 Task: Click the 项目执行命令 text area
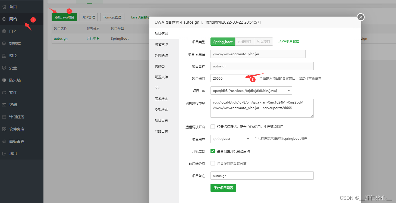tap(262, 108)
